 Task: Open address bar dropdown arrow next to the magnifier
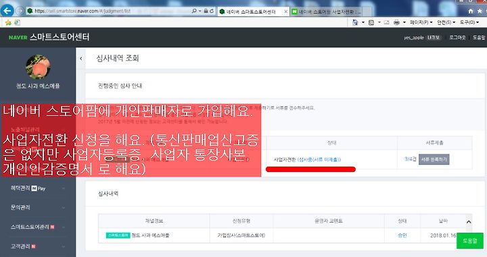click(200, 11)
